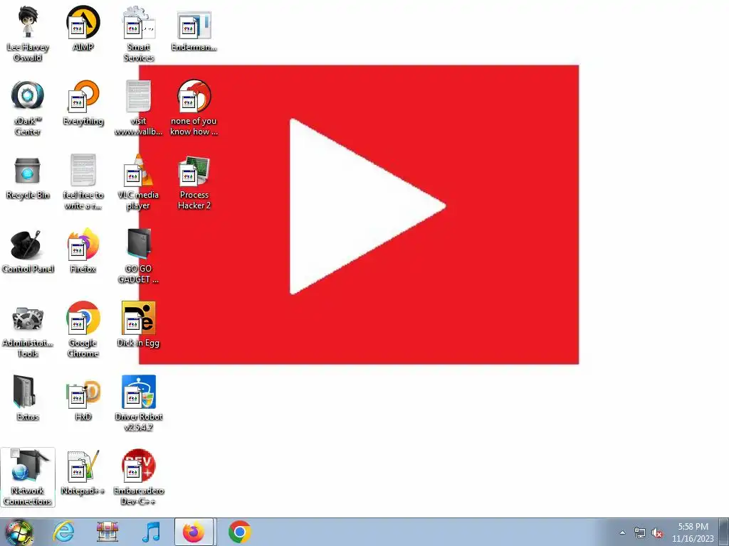The width and height of the screenshot is (729, 546).
Task: Switch to Firefox in the taskbar
Action: click(194, 532)
